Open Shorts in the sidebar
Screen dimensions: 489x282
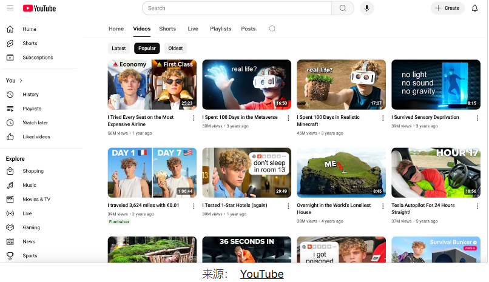30,43
